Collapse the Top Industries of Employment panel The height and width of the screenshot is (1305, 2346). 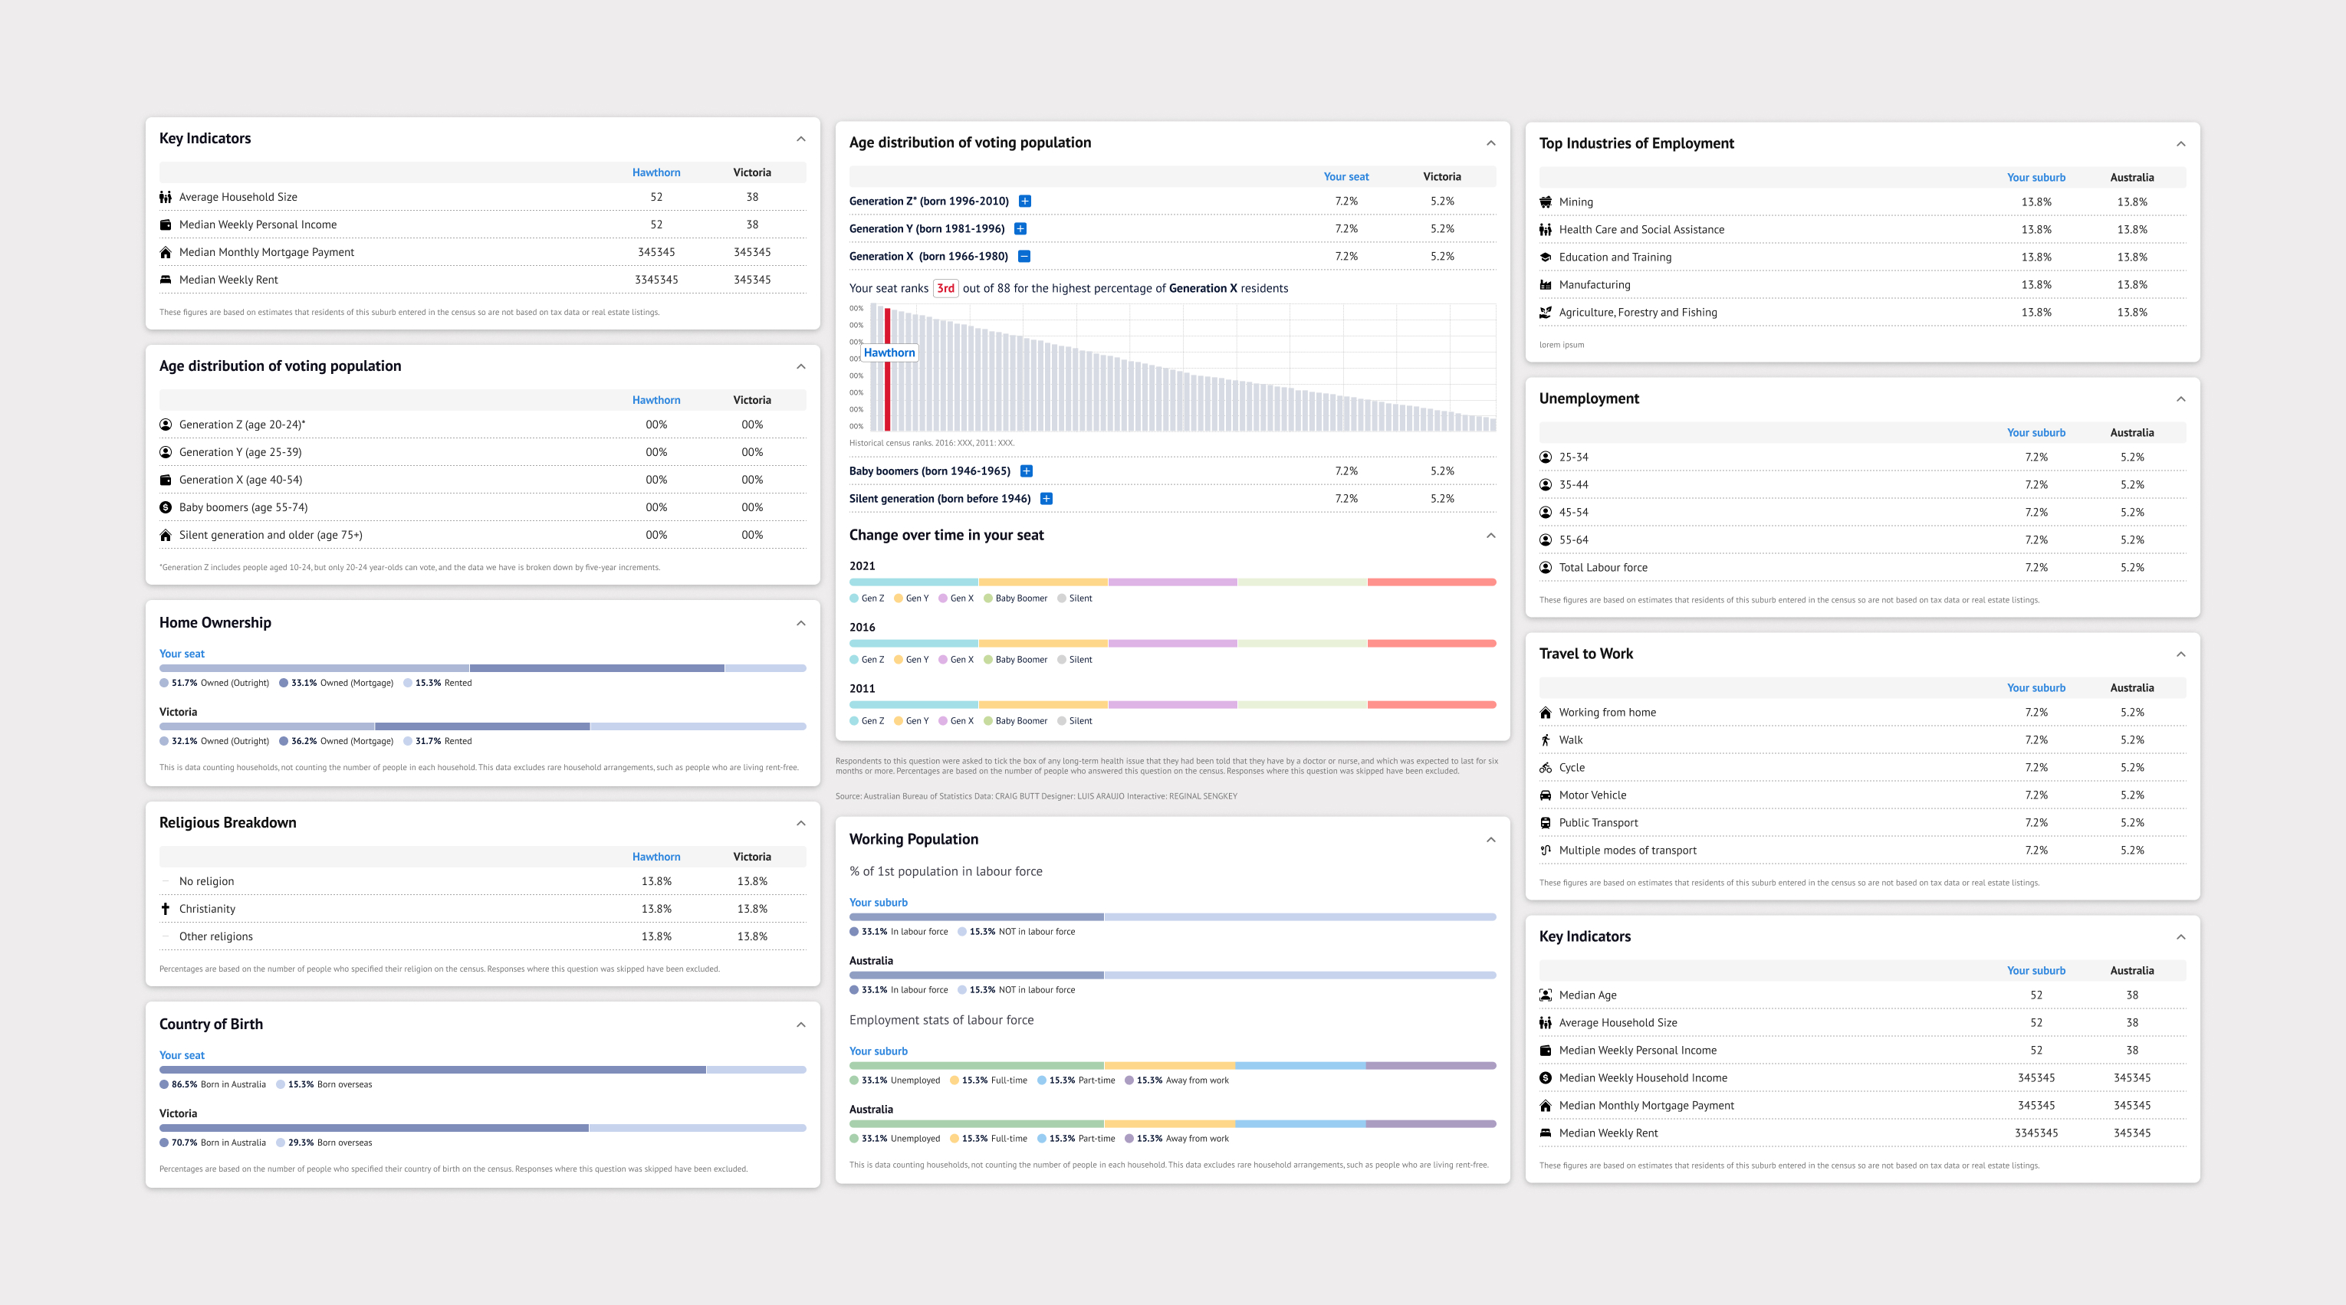[x=2180, y=144]
